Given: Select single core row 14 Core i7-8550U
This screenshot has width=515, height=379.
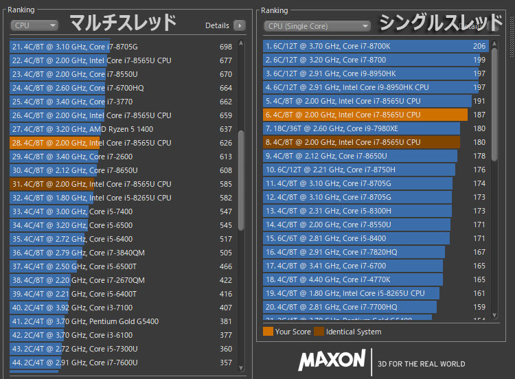Looking at the screenshot, I should coord(376,225).
